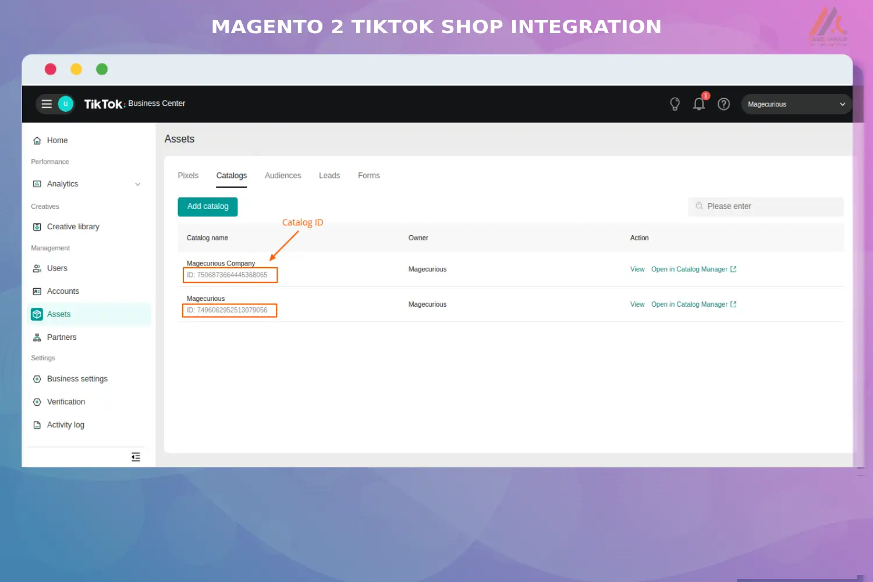Image resolution: width=873 pixels, height=582 pixels.
Task: Click the Add catalog button
Action: click(x=207, y=206)
